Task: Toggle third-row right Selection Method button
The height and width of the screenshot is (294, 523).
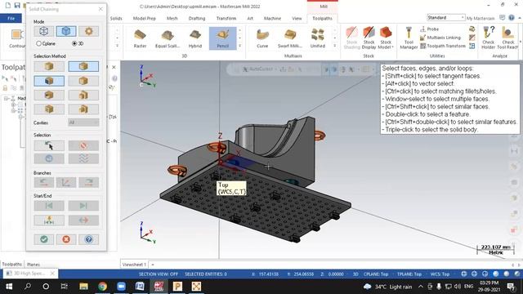Action: pos(83,95)
